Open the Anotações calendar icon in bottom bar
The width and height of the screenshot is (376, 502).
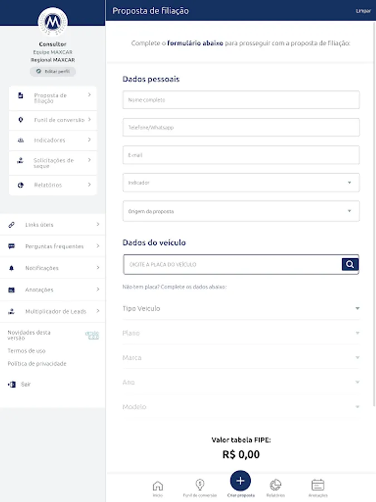pos(318,485)
